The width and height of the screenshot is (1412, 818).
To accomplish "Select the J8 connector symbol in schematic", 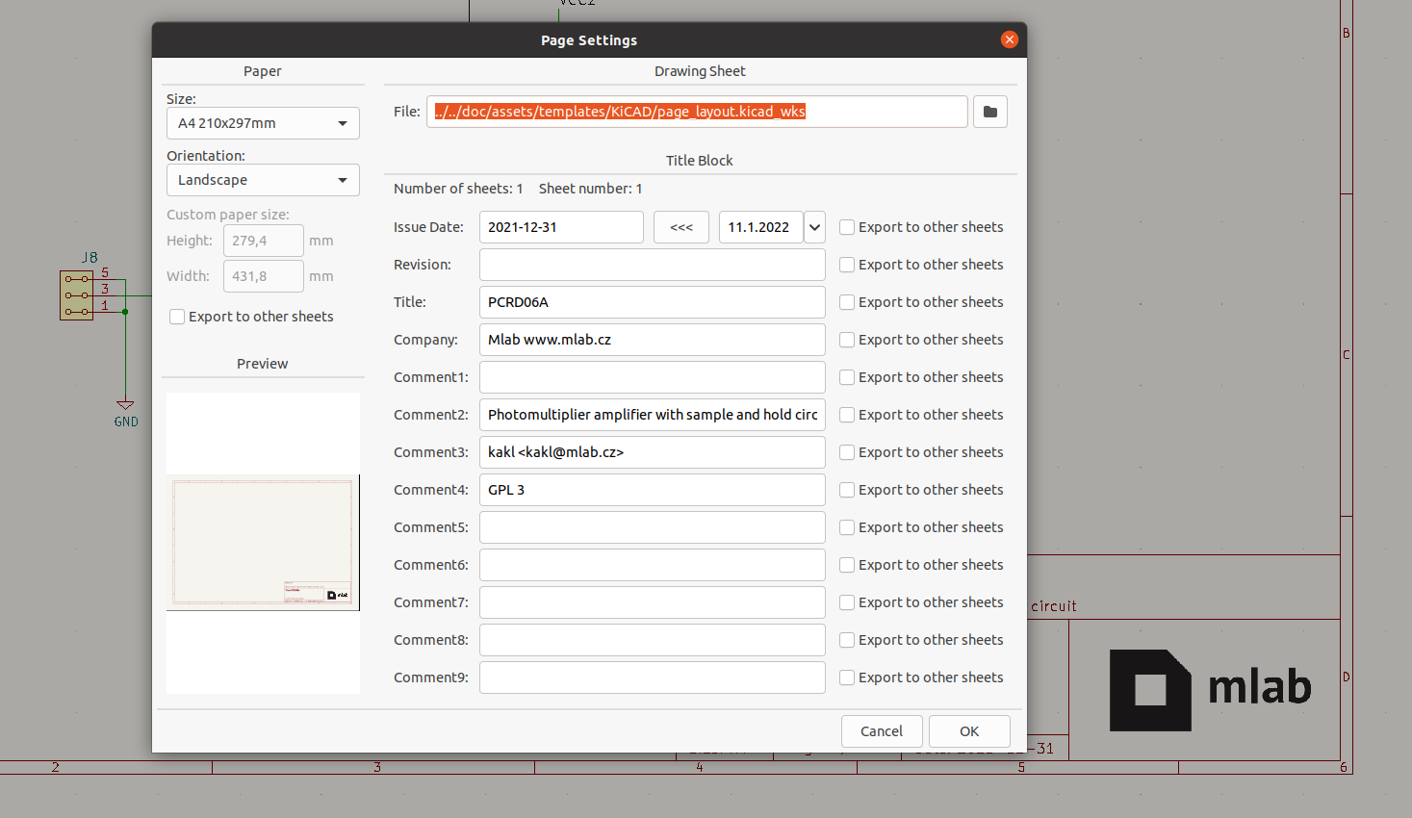I will tap(77, 294).
